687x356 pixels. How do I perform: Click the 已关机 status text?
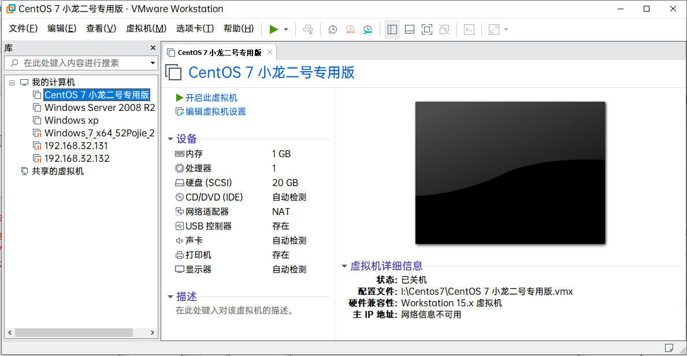(414, 280)
